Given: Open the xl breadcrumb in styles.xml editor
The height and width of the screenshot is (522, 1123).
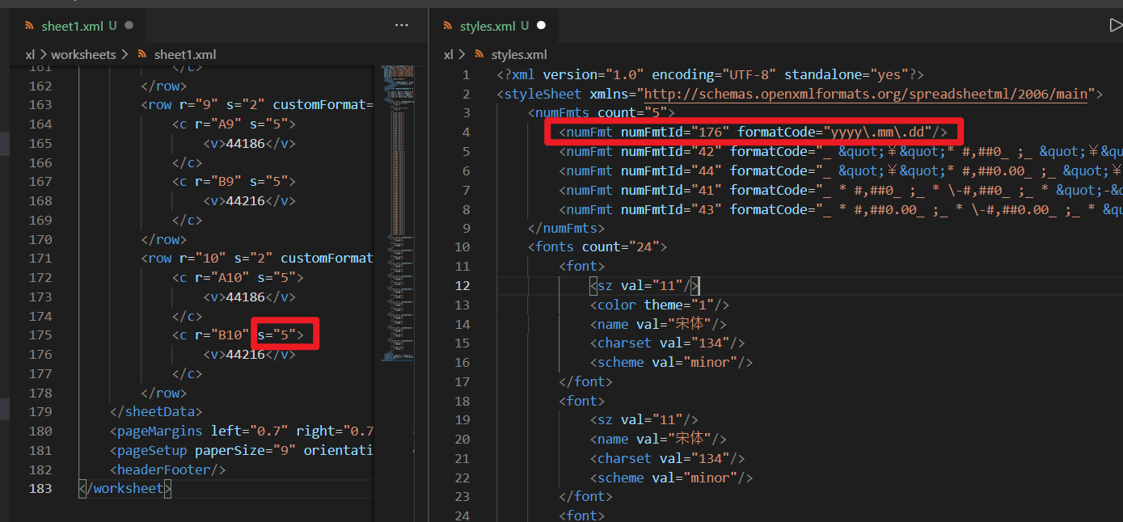Looking at the screenshot, I should [x=448, y=54].
